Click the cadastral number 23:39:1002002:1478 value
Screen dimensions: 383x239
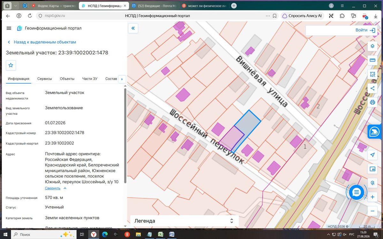tap(65, 133)
